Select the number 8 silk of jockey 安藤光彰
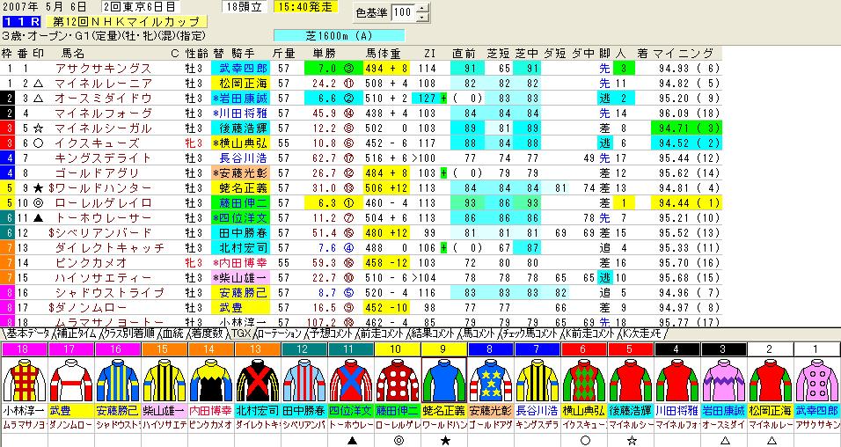This screenshot has width=841, height=447. (x=491, y=380)
